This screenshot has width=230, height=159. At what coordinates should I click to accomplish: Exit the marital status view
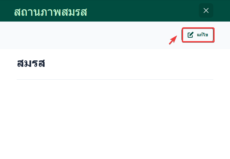tap(206, 11)
